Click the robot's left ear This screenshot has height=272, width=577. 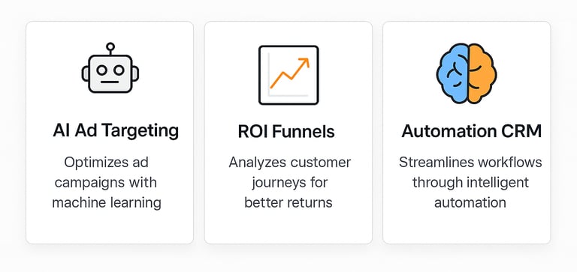[x=85, y=73]
